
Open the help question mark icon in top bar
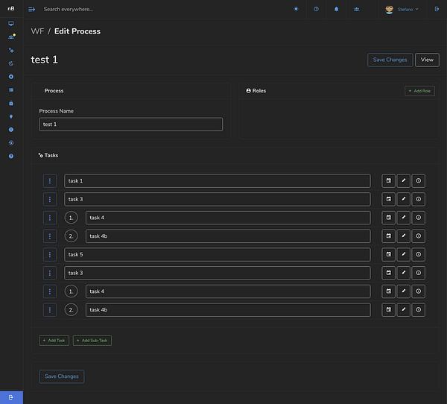pos(316,9)
